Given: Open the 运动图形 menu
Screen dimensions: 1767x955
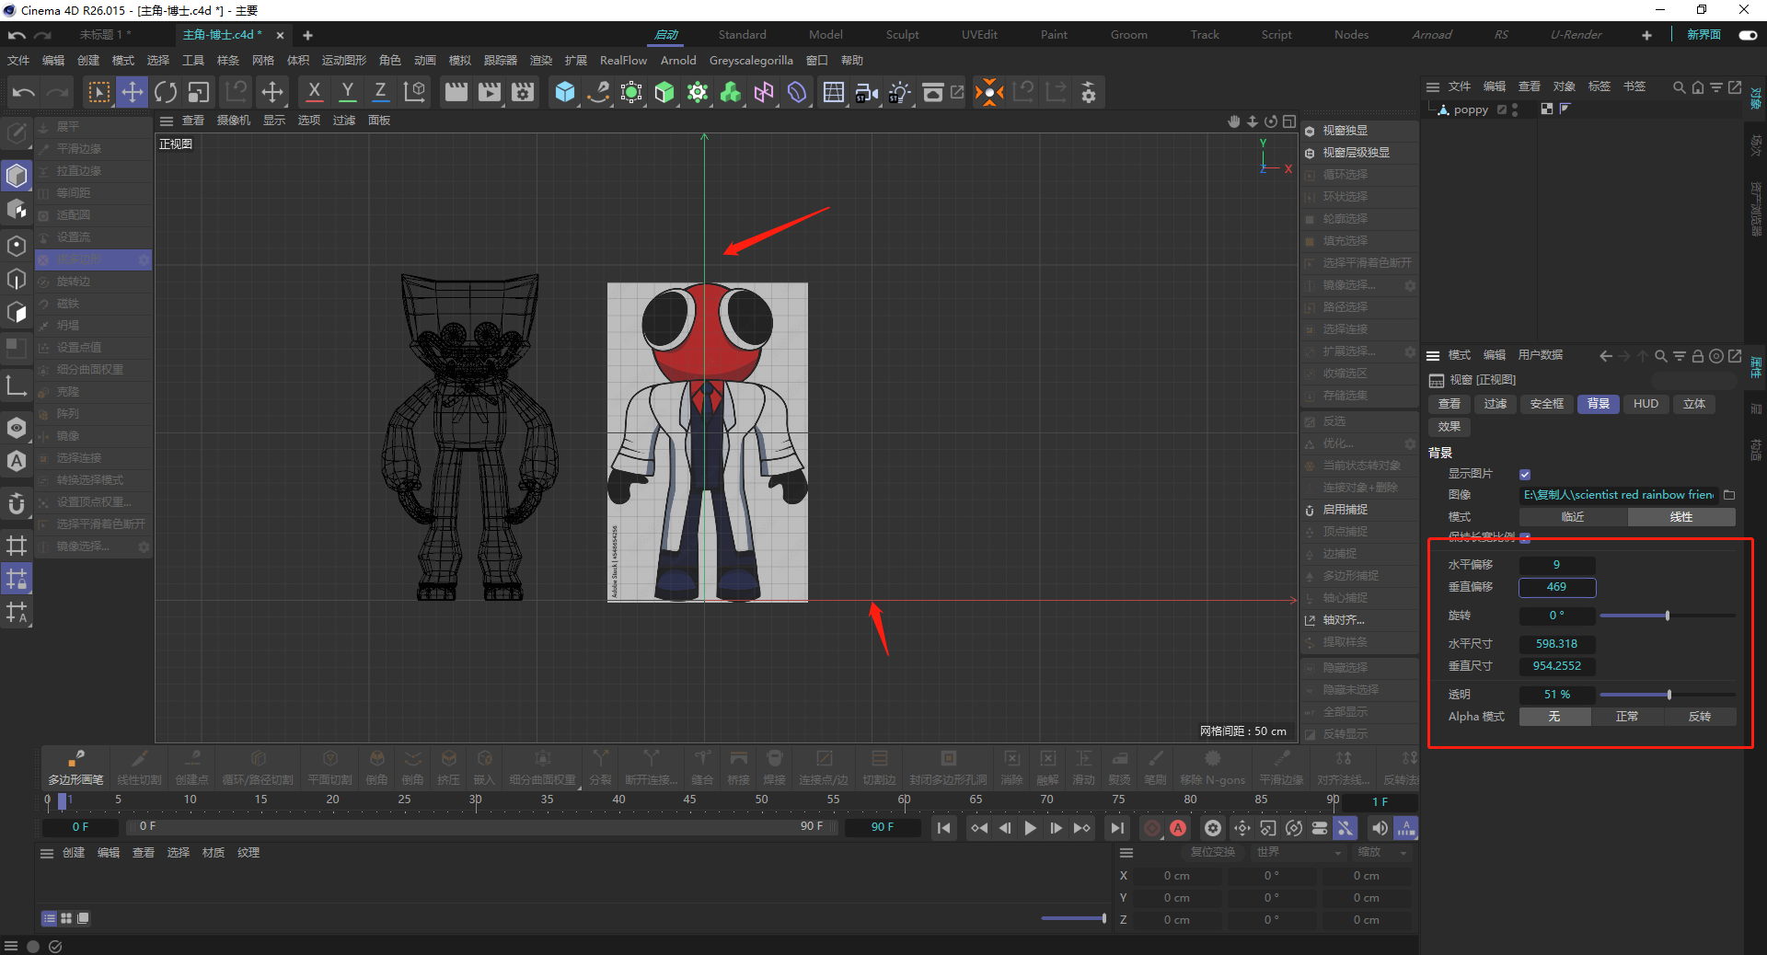Looking at the screenshot, I should point(344,61).
